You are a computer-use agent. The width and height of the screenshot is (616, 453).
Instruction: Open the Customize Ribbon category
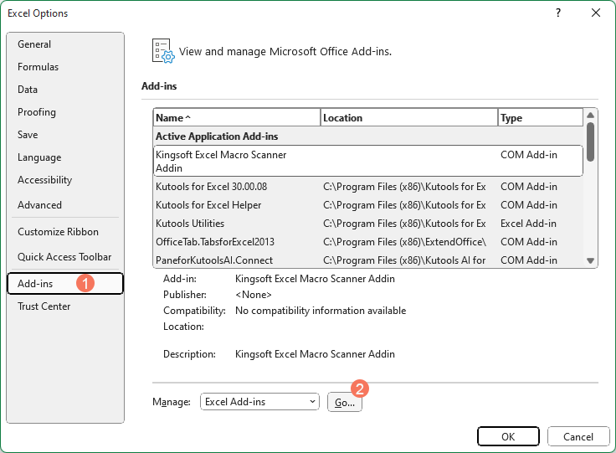click(x=58, y=232)
